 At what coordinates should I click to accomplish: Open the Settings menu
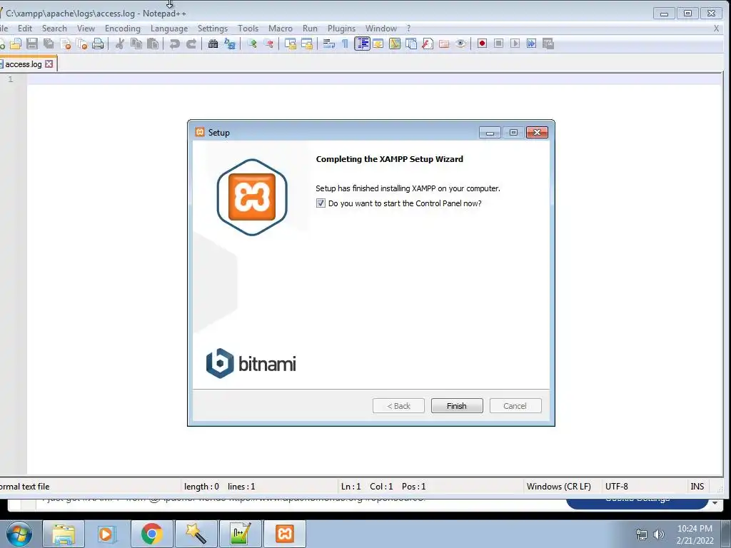[x=213, y=29]
